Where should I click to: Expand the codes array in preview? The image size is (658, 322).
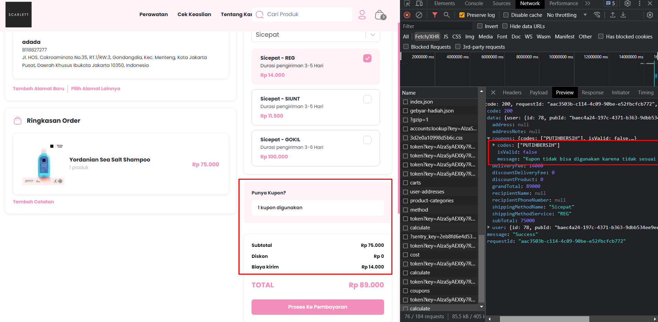(494, 145)
